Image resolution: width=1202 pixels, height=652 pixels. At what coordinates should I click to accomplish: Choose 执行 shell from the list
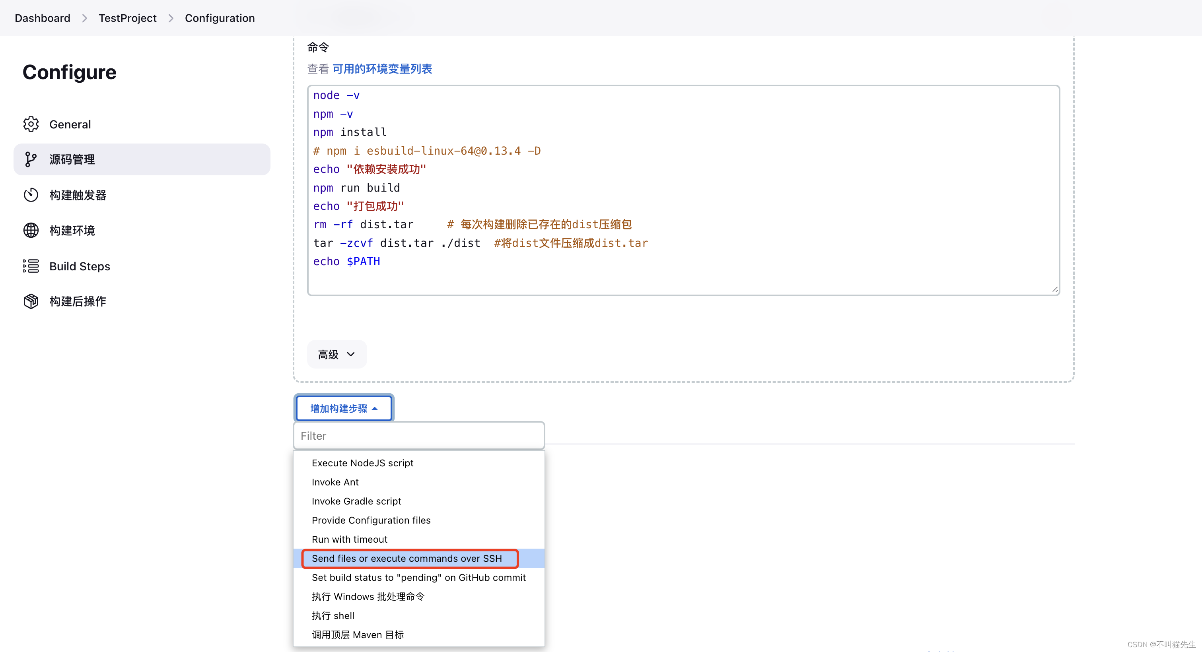333,615
